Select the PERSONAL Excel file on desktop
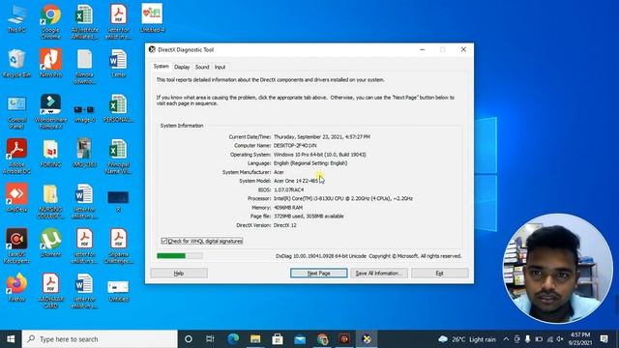This screenshot has height=348, width=619. (x=118, y=108)
